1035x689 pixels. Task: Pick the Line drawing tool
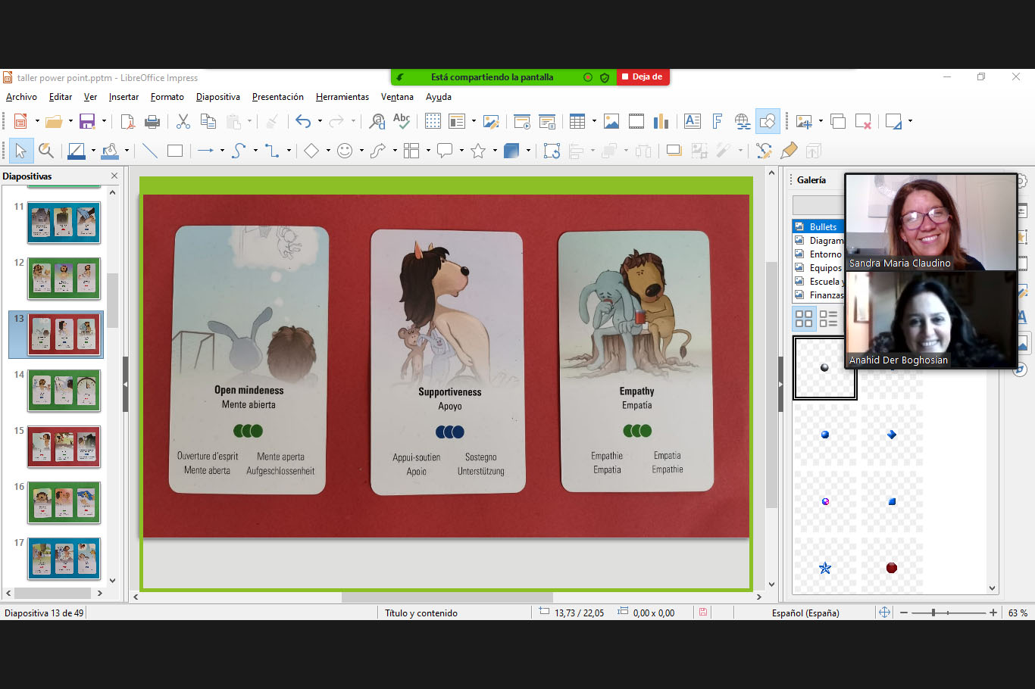150,151
